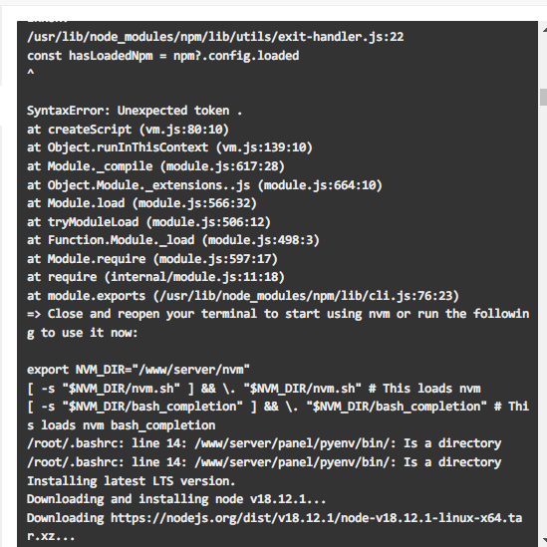Click the gray scrollbar thumb of the log

click(543, 97)
